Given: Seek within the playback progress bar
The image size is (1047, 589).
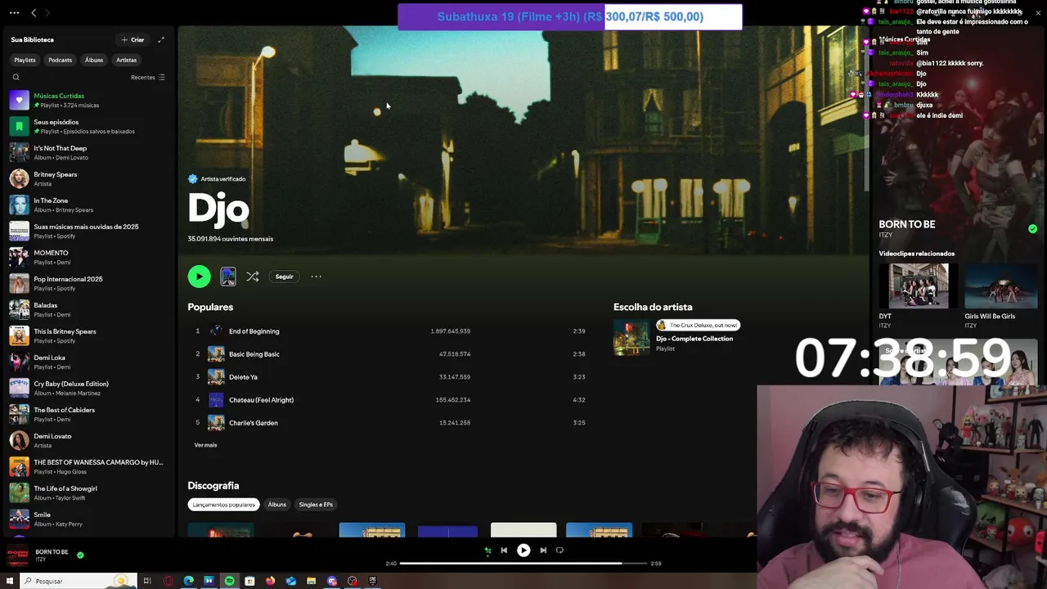Looking at the screenshot, I should pyautogui.click(x=523, y=564).
